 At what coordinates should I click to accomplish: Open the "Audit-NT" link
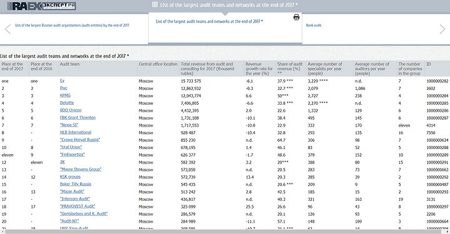click(69, 221)
